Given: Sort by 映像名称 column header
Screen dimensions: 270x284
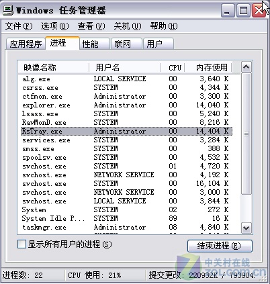Looking at the screenshot, I should [x=54, y=67].
